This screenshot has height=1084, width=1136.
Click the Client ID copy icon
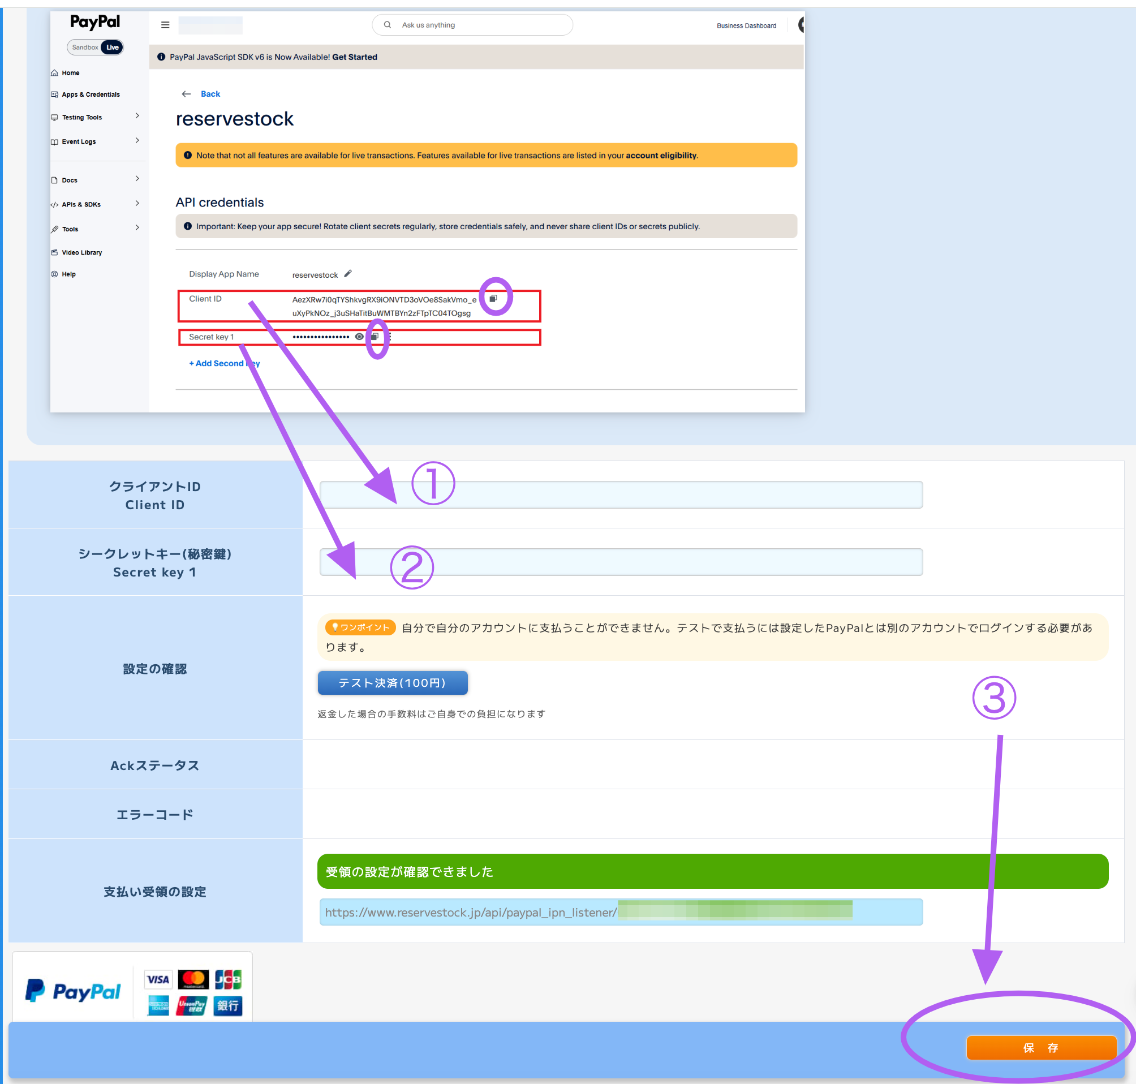point(493,299)
